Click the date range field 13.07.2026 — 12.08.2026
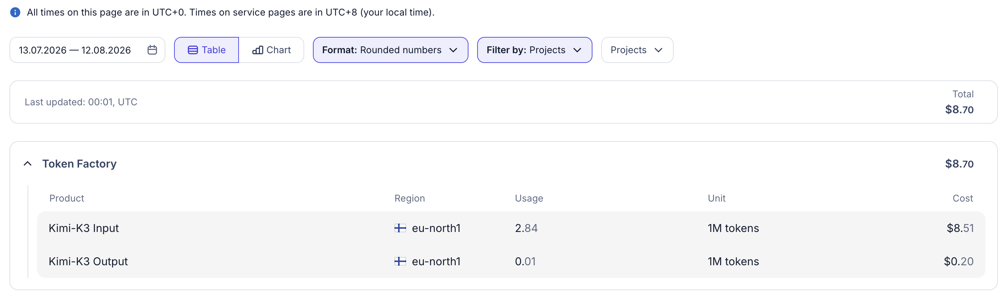1008x296 pixels. 87,50
